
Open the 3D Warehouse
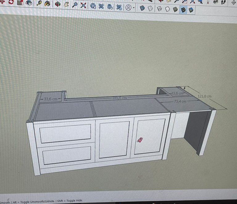pos(93,6)
